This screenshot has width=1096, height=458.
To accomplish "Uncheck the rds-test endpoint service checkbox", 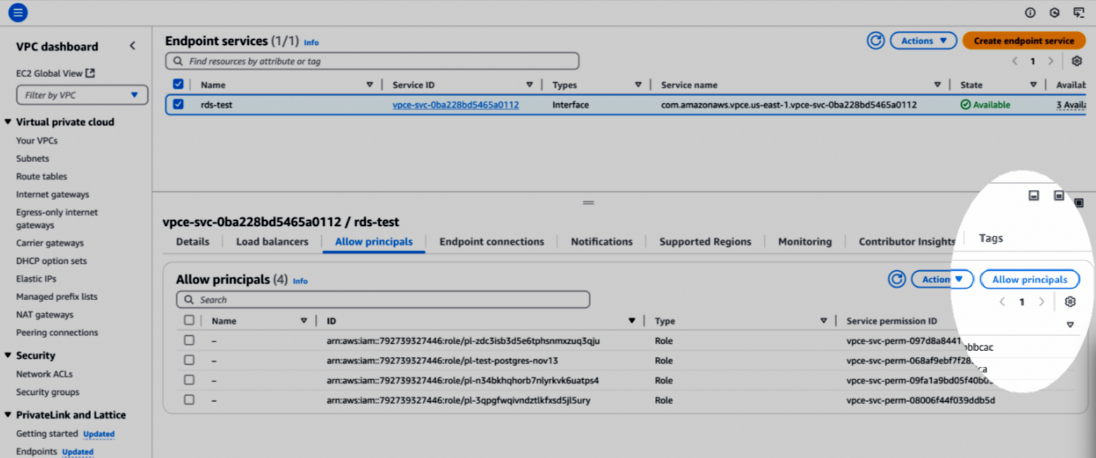I will tap(178, 105).
